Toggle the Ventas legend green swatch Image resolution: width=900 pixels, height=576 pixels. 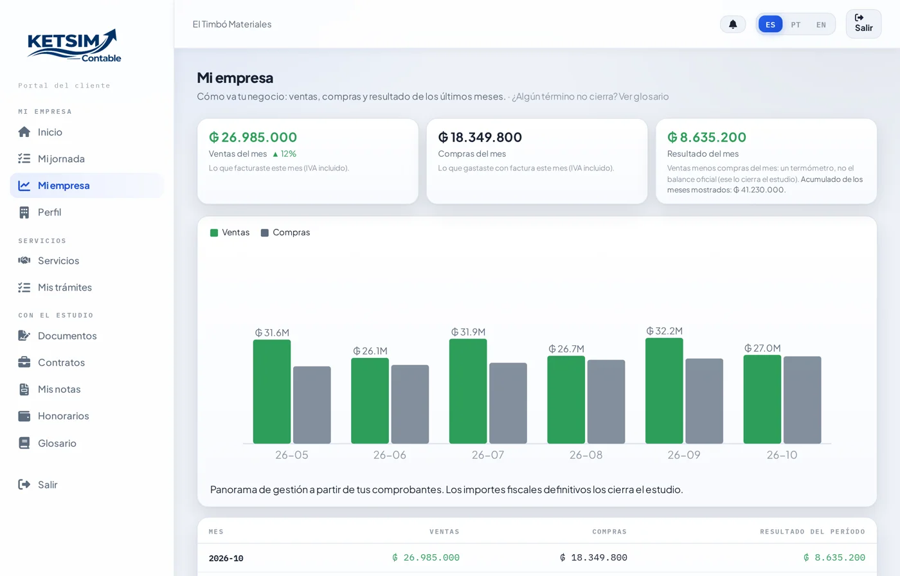click(x=214, y=233)
